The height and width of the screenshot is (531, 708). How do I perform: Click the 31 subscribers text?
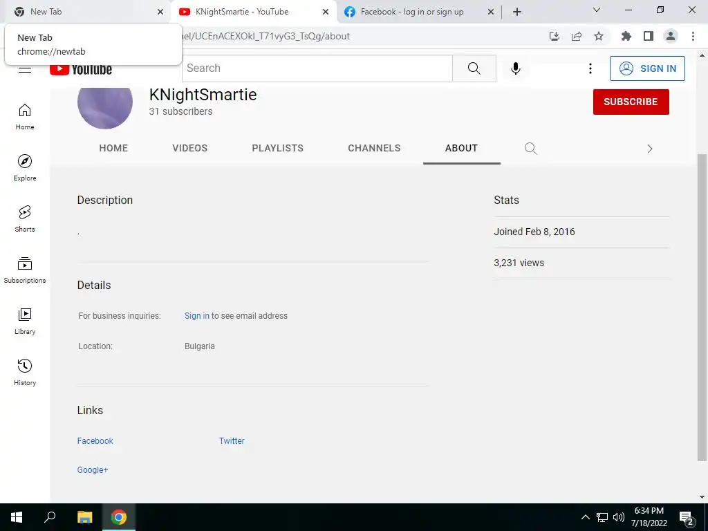point(180,111)
